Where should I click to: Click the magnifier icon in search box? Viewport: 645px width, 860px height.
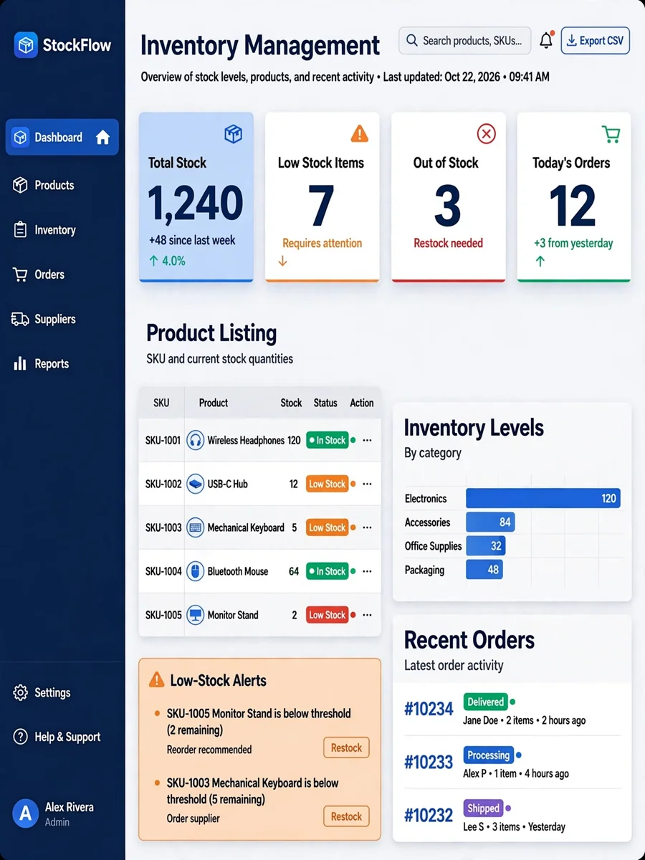point(412,41)
